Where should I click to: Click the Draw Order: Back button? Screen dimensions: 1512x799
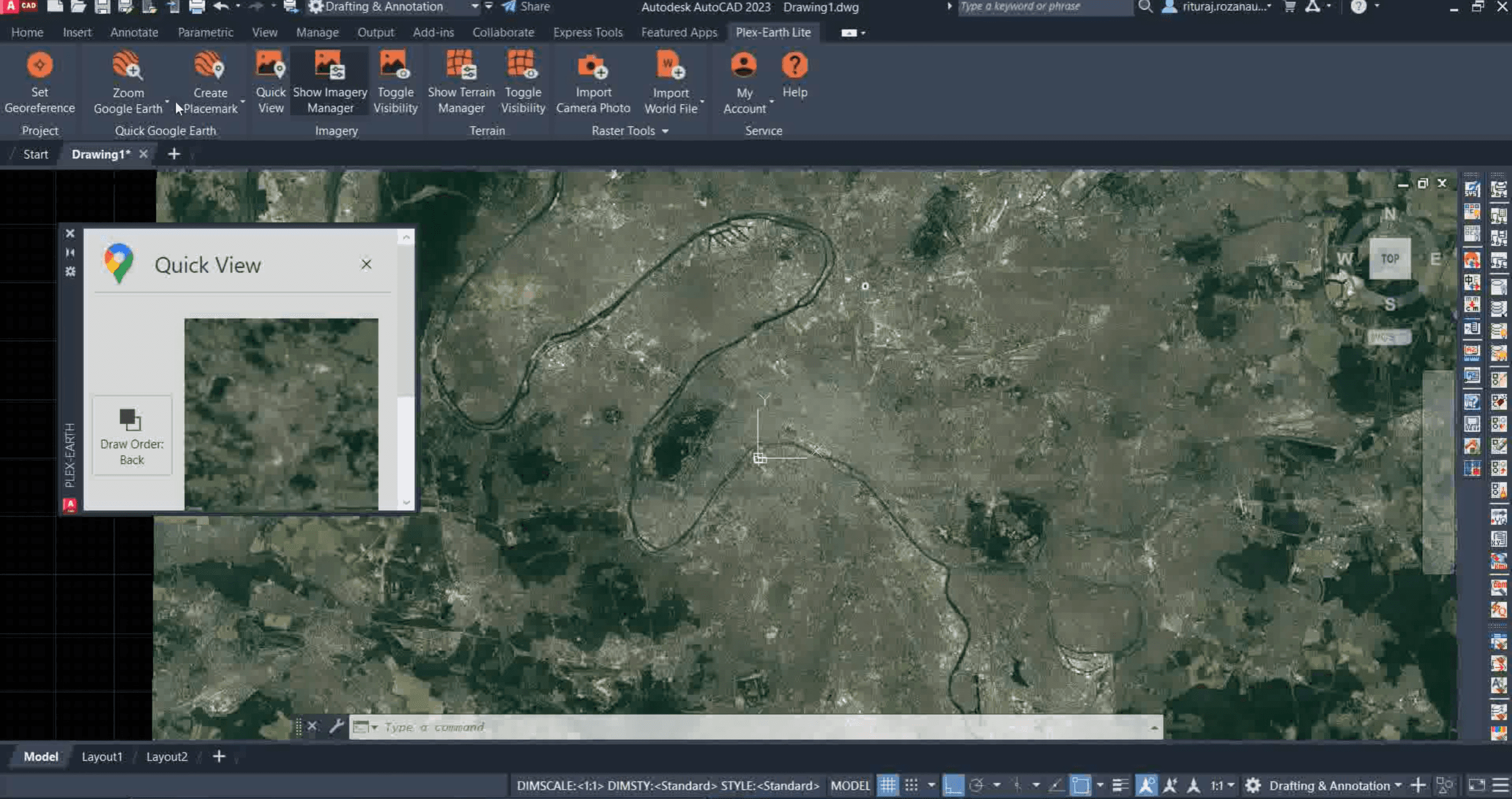pos(132,436)
